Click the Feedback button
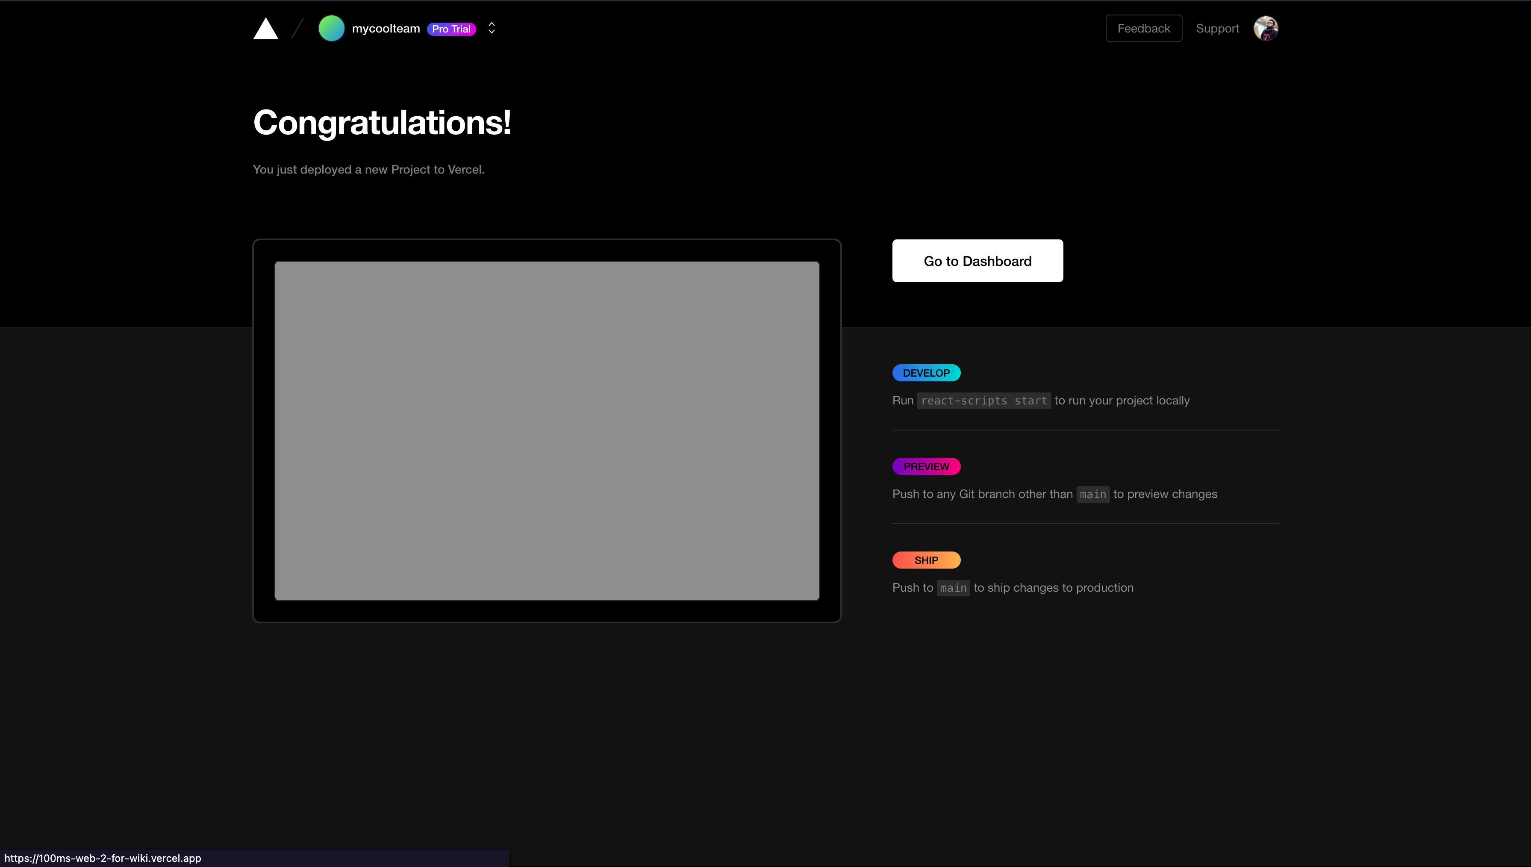 (1143, 29)
